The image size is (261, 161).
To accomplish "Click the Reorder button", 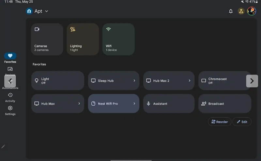I will [220, 122].
